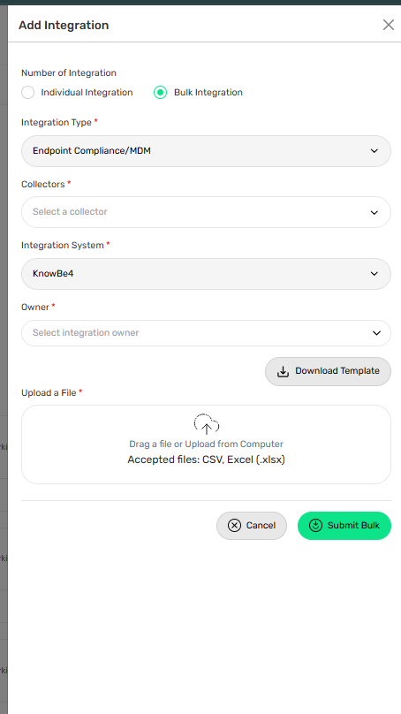Click the Select a collector field
This screenshot has height=714, width=401.
tap(206, 212)
